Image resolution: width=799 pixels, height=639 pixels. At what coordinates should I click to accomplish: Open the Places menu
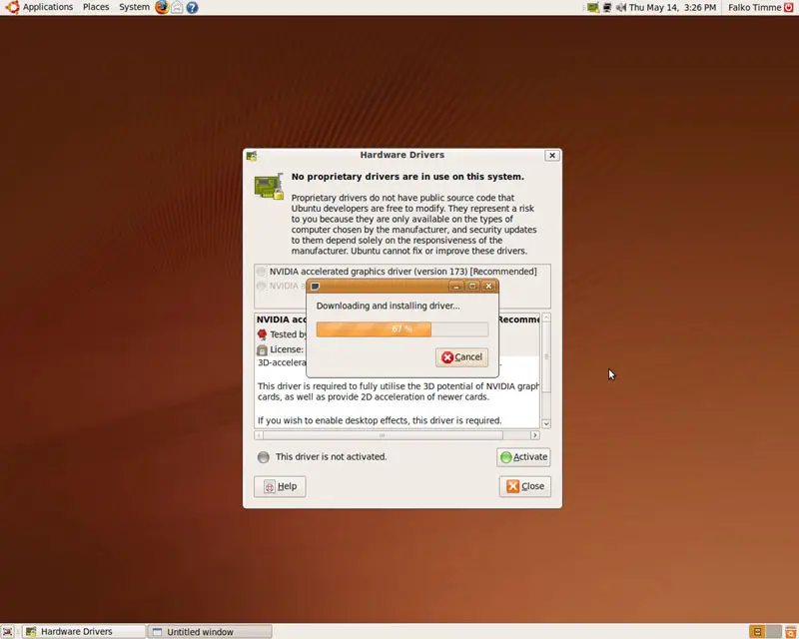tap(96, 7)
